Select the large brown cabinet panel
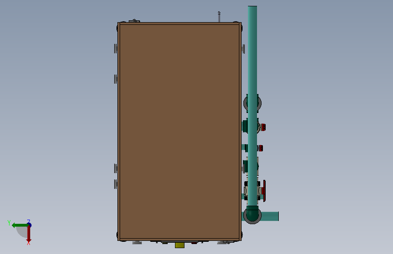 (x=180, y=132)
